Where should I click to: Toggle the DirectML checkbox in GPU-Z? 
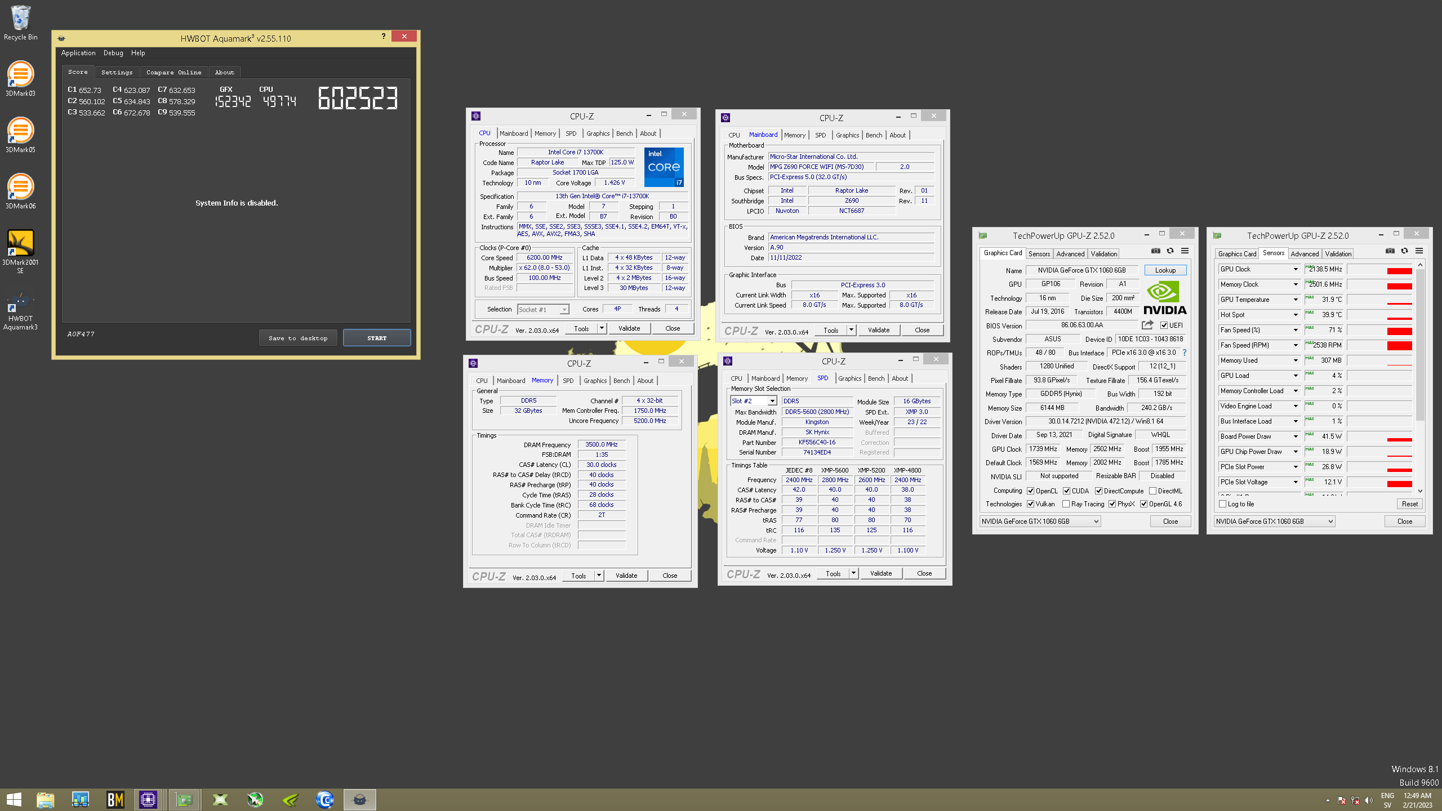point(1152,491)
